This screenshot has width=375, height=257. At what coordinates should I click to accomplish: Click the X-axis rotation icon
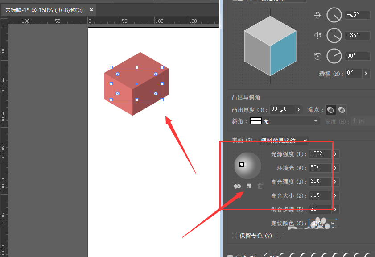tap(317, 15)
